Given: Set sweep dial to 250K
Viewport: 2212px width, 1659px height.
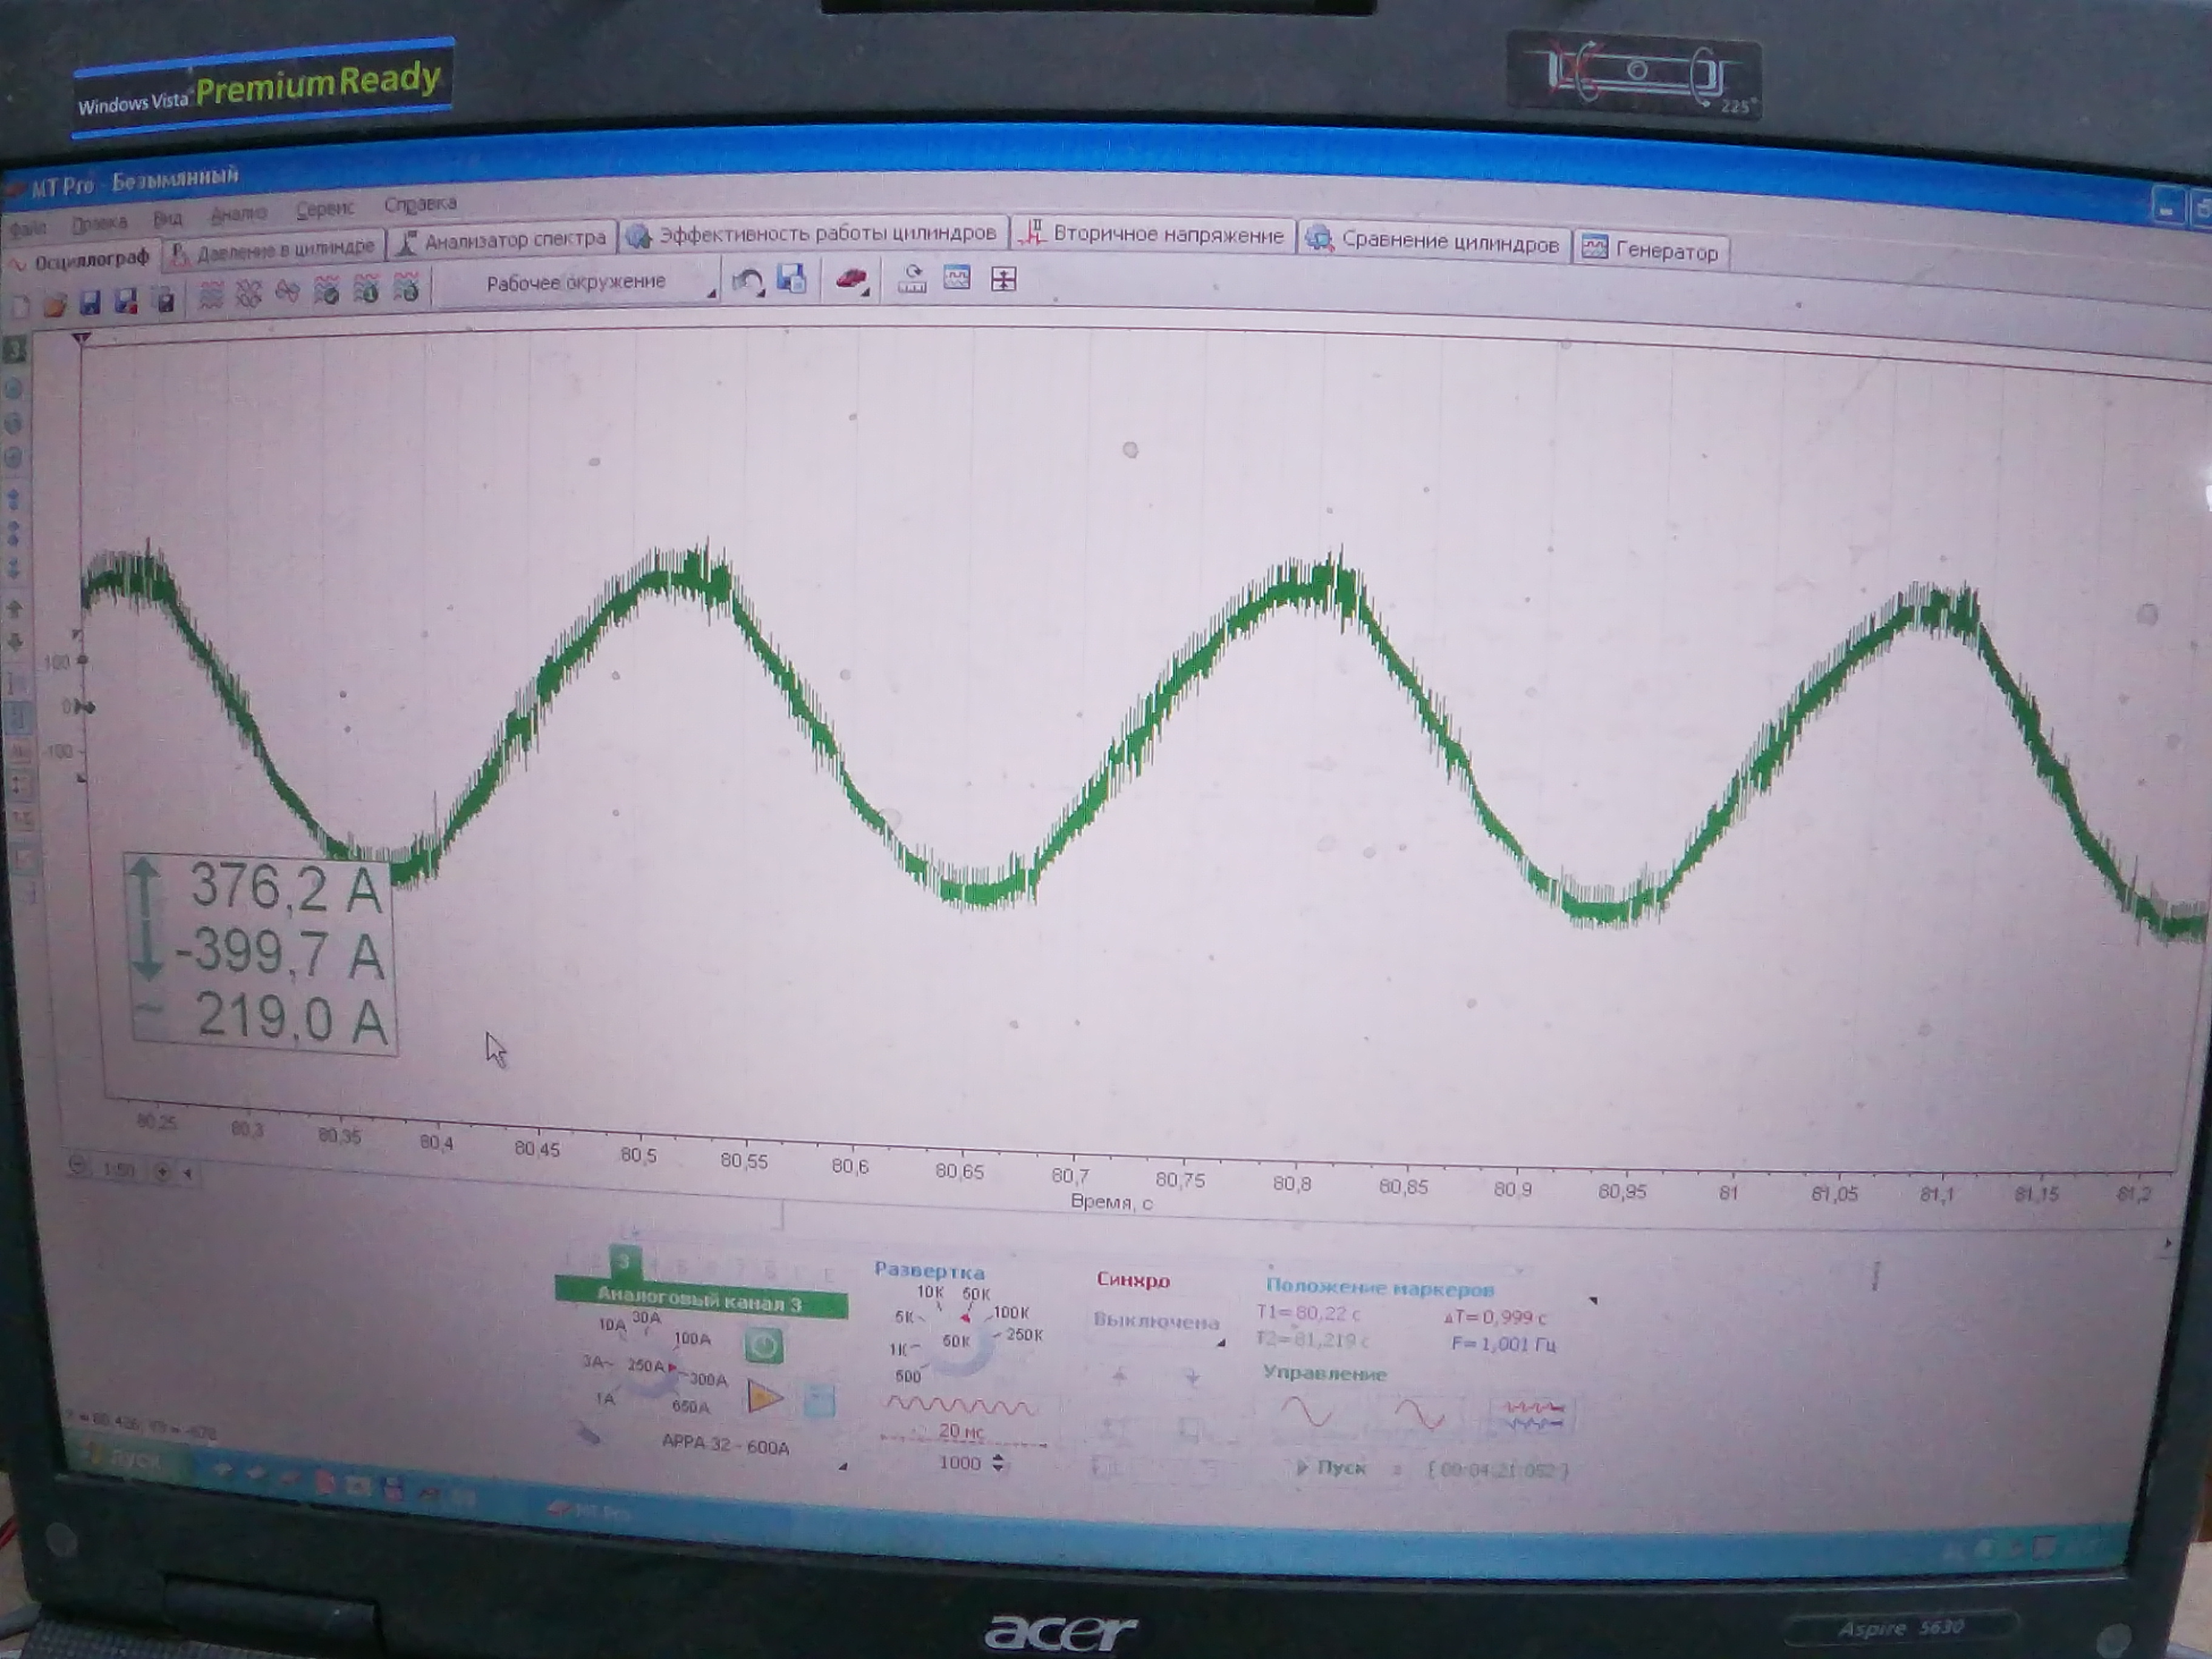Looking at the screenshot, I should click(1024, 1335).
